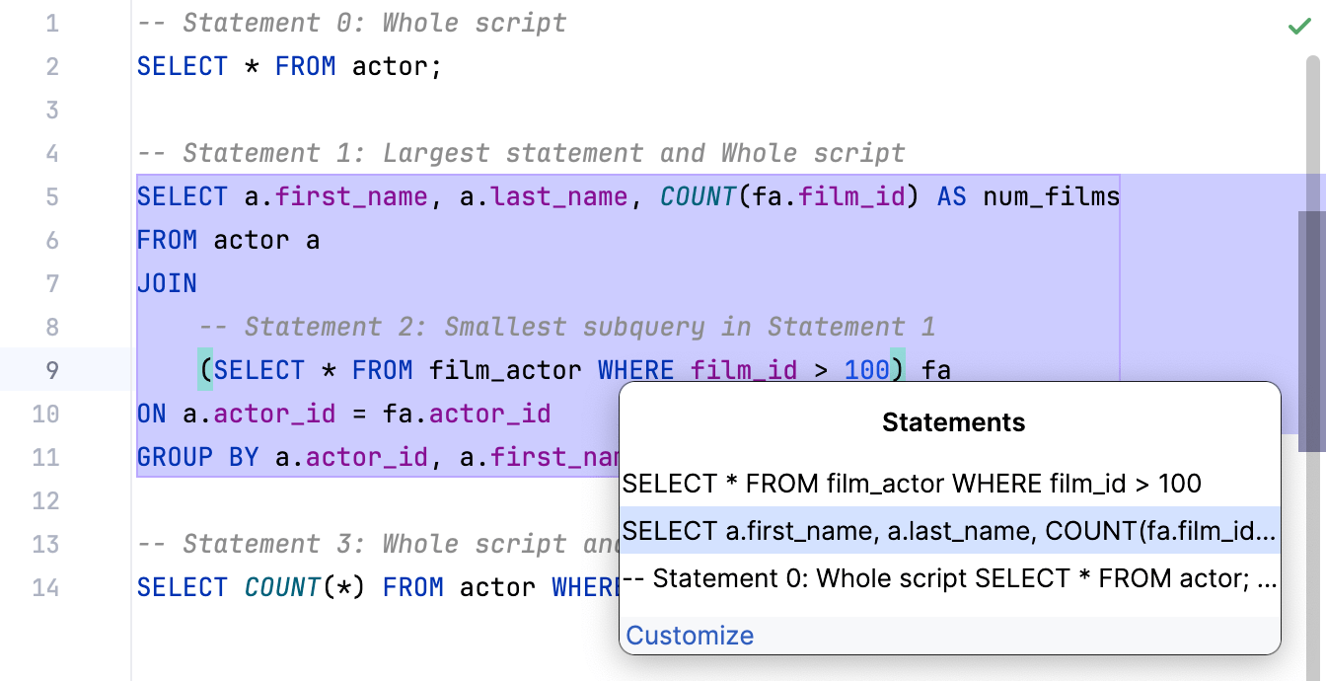This screenshot has height=681, width=1326.
Task: Click the JOIN keyword on line 7
Action: point(167,283)
